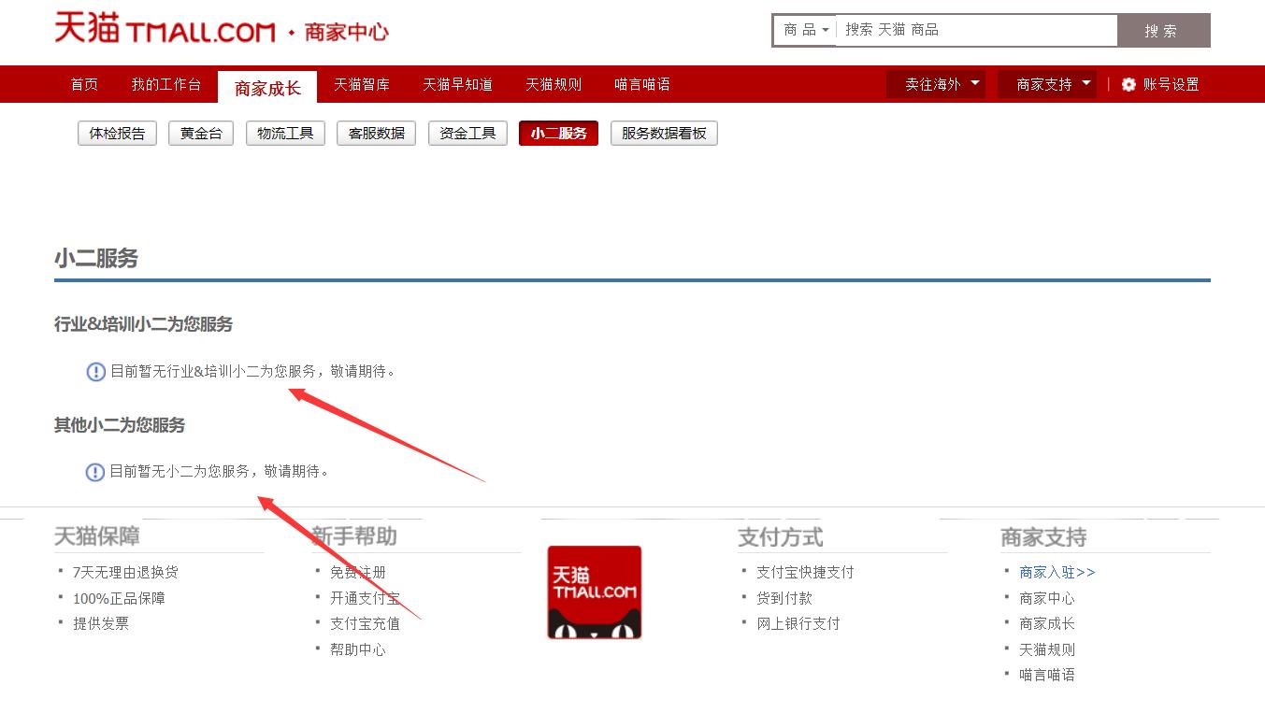
Task: Open the 账号设置 gear icon
Action: click(1128, 84)
